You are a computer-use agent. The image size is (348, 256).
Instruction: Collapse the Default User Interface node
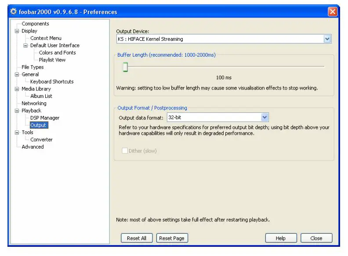pos(25,46)
